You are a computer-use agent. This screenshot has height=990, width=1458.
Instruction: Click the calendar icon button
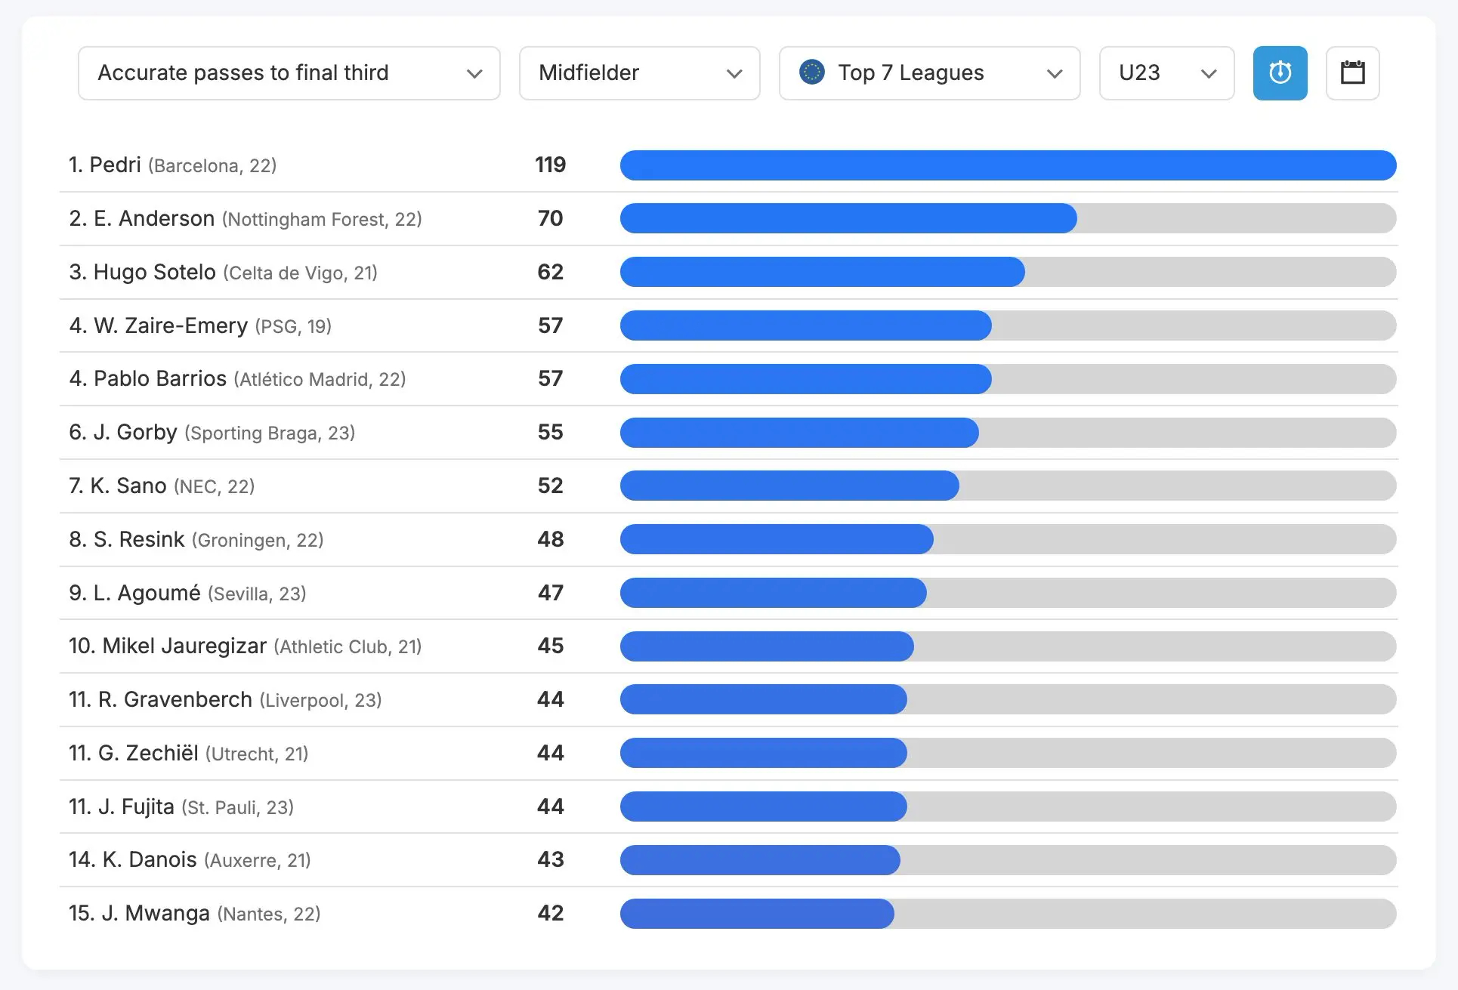(1352, 73)
